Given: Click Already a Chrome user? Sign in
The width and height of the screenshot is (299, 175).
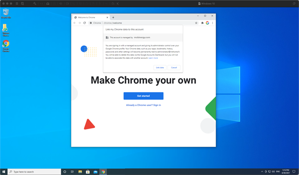Looking at the screenshot, I should [143, 105].
